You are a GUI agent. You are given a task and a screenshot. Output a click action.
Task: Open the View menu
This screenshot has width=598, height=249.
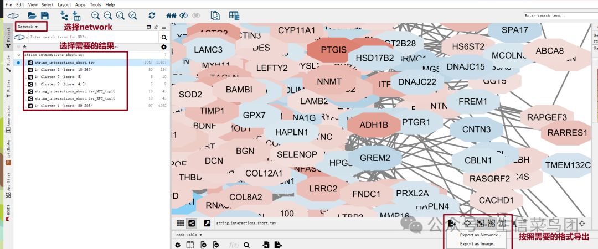pyautogui.click(x=33, y=4)
